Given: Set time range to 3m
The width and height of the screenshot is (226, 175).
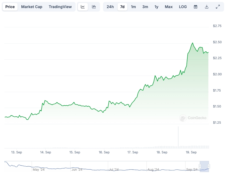Looking at the screenshot, I should tap(145, 7).
